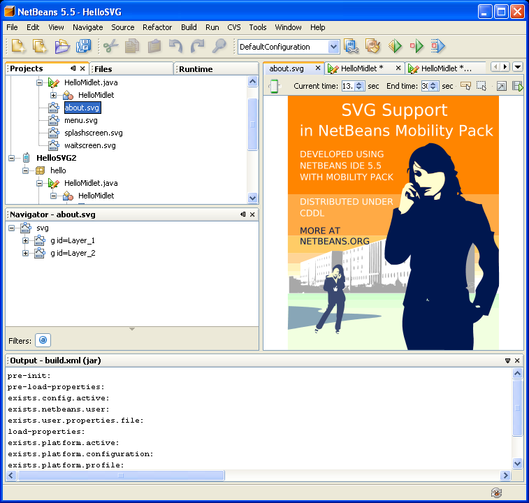This screenshot has width=529, height=503.
Task: Click the Output horizontal scrollbar thumb
Action: coord(121,475)
